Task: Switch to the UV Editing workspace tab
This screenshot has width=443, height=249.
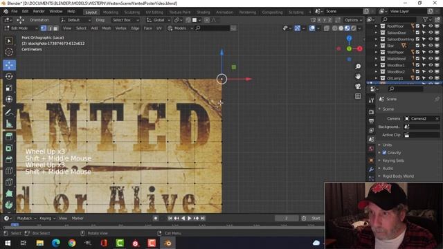Action: 154,12
